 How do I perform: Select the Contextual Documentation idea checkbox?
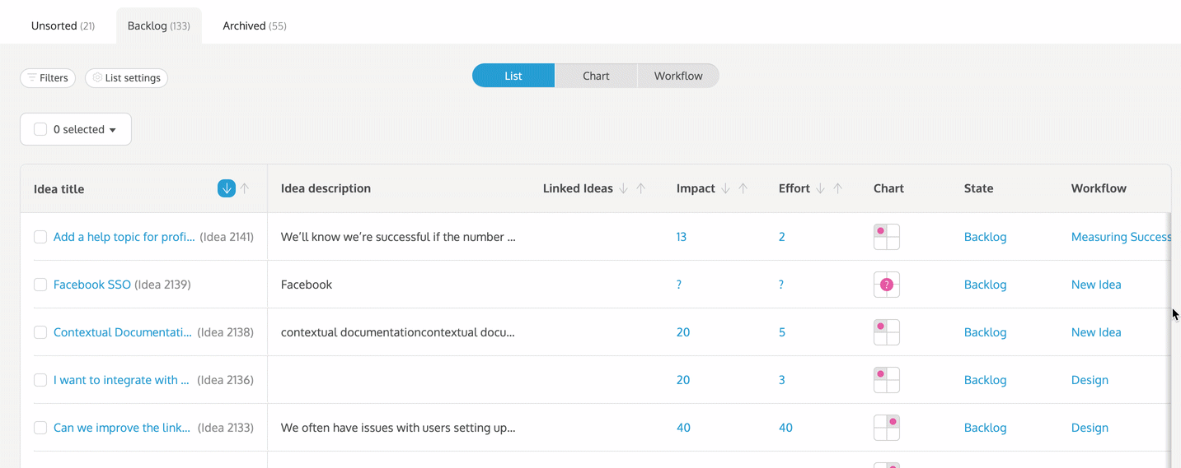(40, 332)
